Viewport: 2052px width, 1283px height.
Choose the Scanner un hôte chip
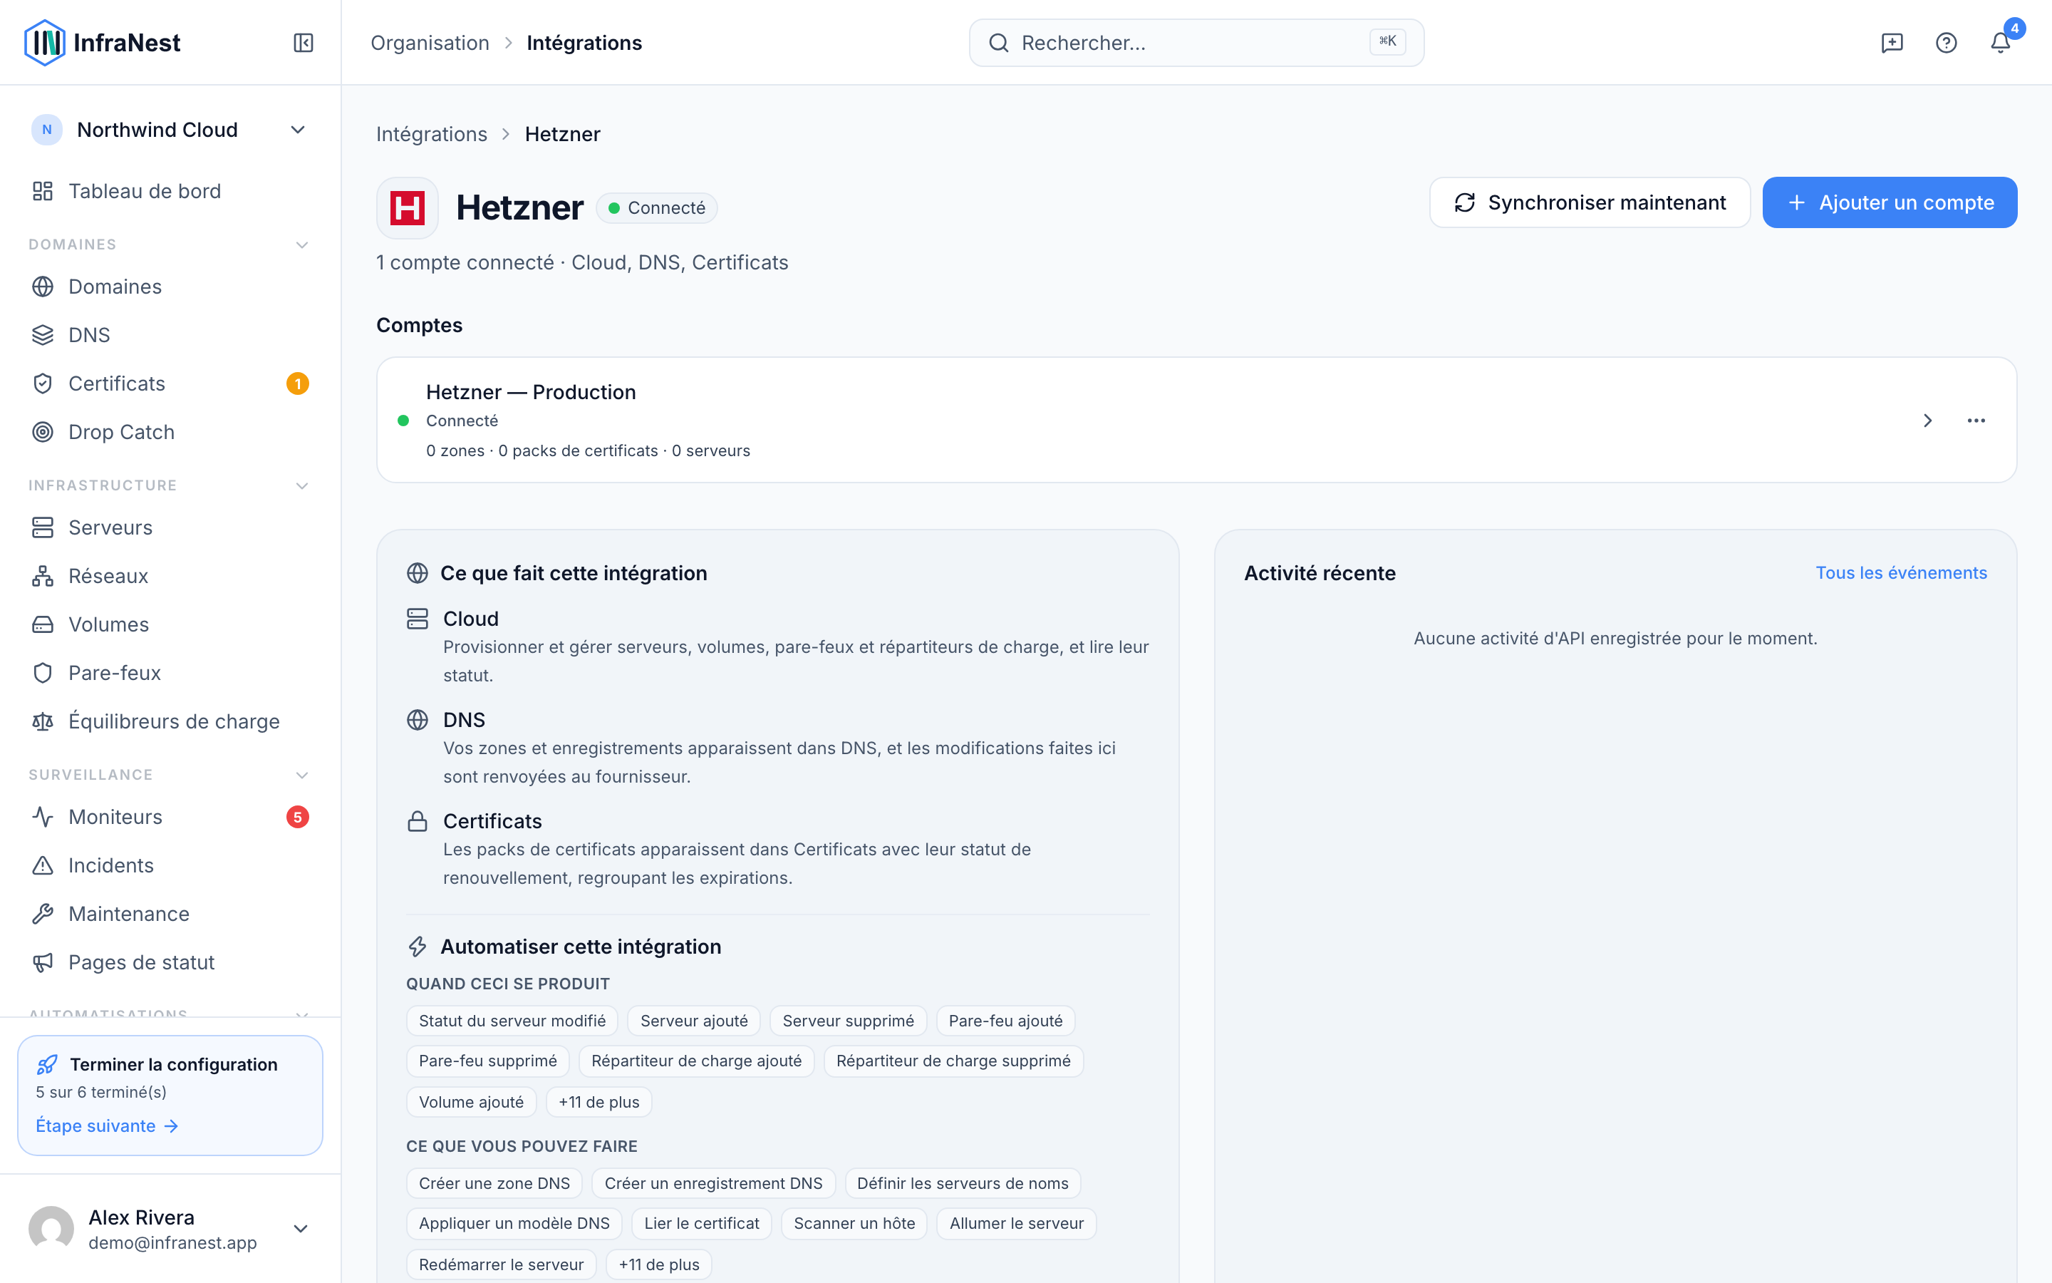pos(854,1224)
